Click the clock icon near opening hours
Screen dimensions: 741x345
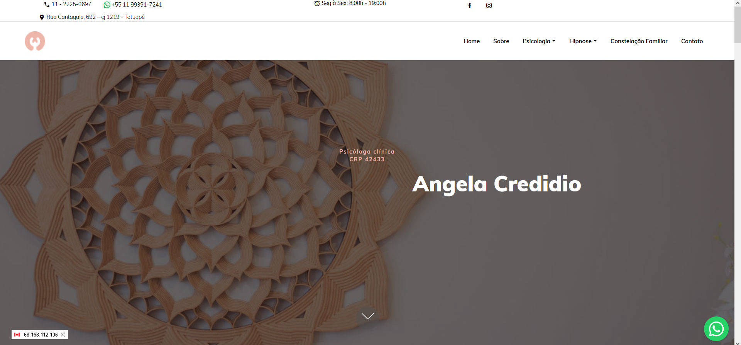pyautogui.click(x=317, y=3)
